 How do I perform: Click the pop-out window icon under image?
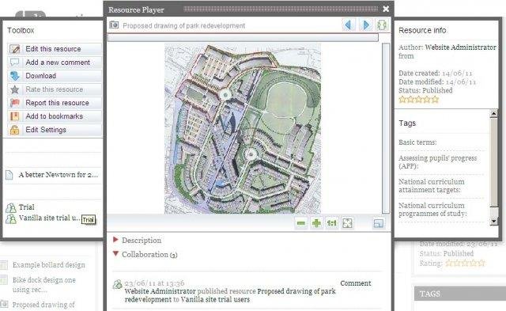pos(379,223)
